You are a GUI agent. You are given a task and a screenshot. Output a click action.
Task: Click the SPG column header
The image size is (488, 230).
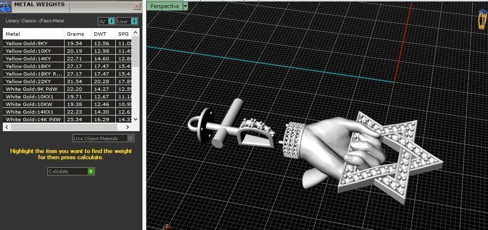[x=123, y=34]
